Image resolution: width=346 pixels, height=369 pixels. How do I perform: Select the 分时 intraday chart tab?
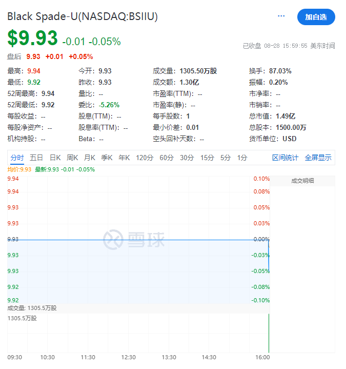tap(17, 158)
